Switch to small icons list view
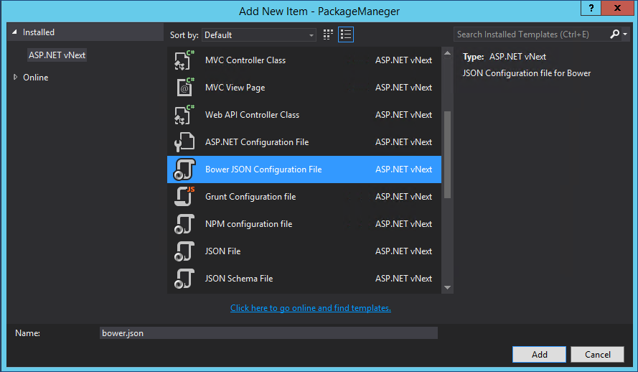 point(346,34)
